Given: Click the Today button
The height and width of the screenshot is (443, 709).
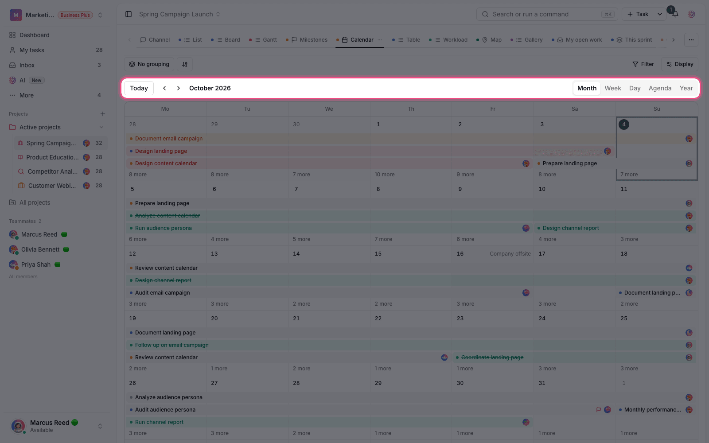Looking at the screenshot, I should tap(139, 88).
